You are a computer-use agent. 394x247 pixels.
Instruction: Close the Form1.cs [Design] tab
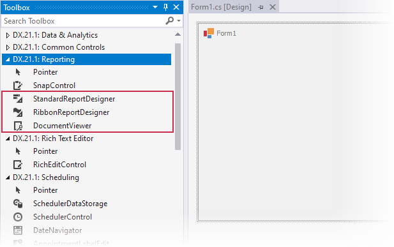point(273,7)
